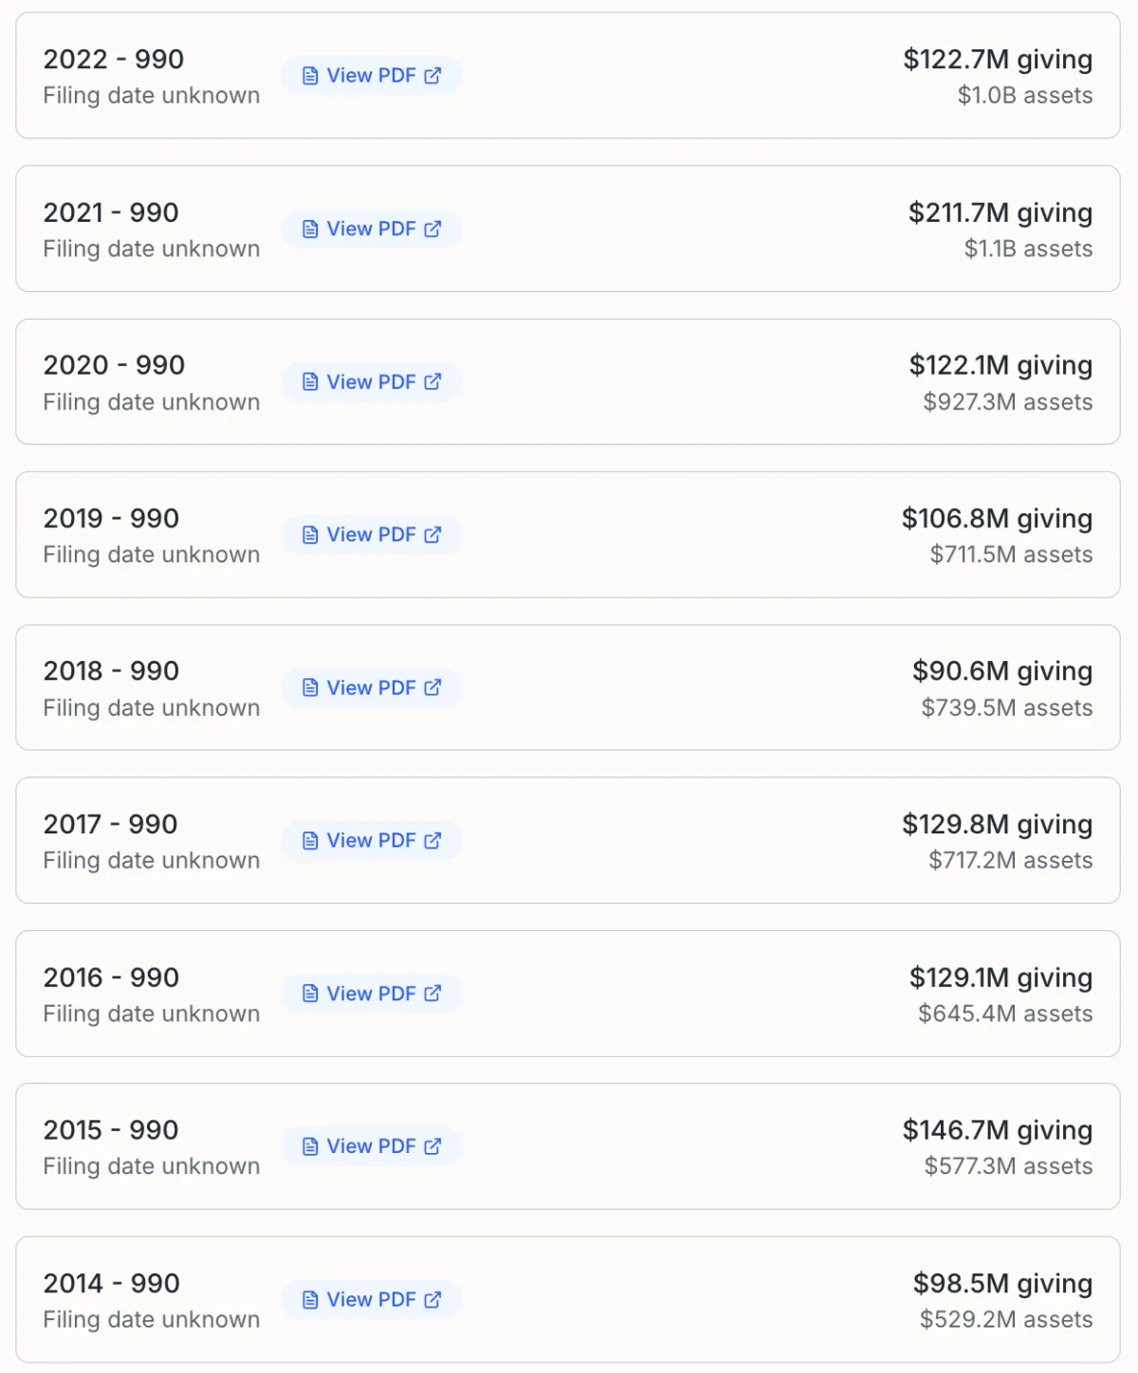The width and height of the screenshot is (1138, 1373).
Task: Open the 2022 990 View PDF link
Action: click(372, 76)
